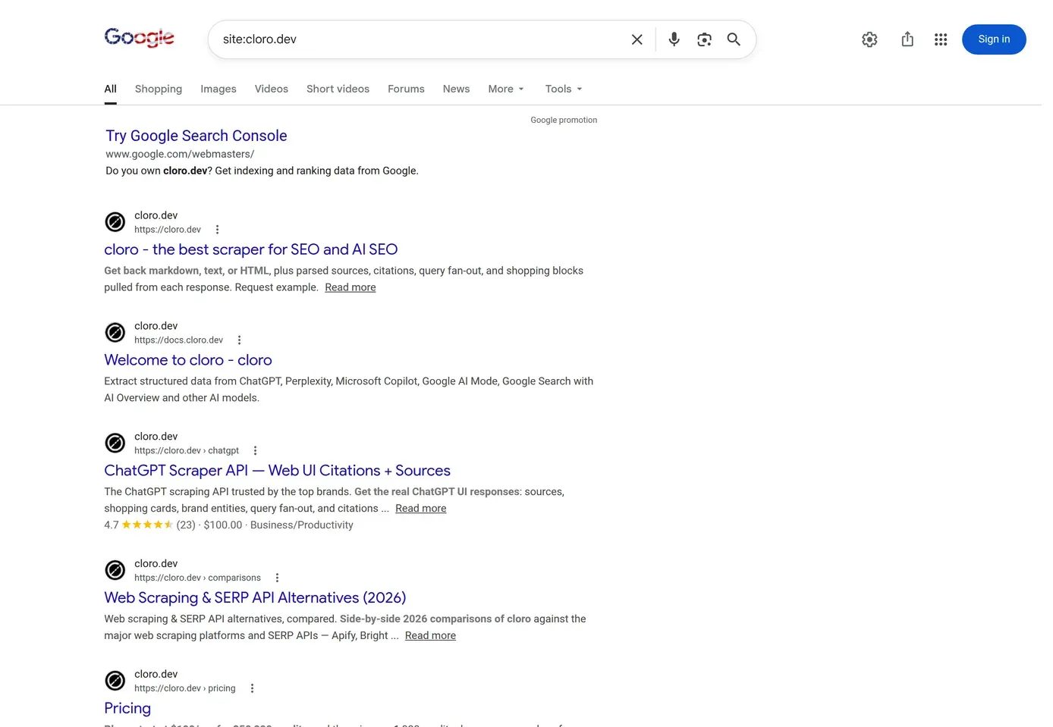Click cloro favicon on the first result

(x=115, y=222)
